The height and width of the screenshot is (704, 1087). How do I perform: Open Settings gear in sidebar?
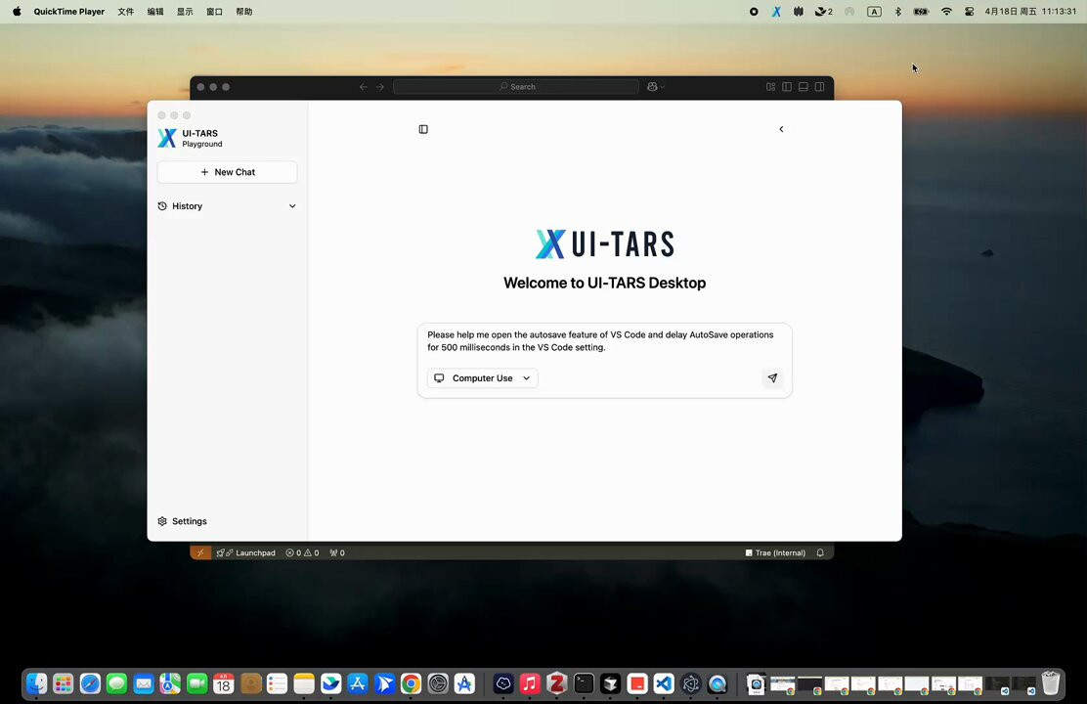point(183,521)
